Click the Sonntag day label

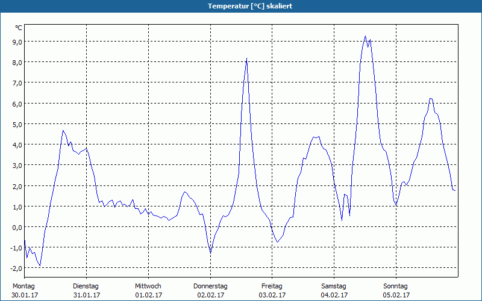coord(395,287)
